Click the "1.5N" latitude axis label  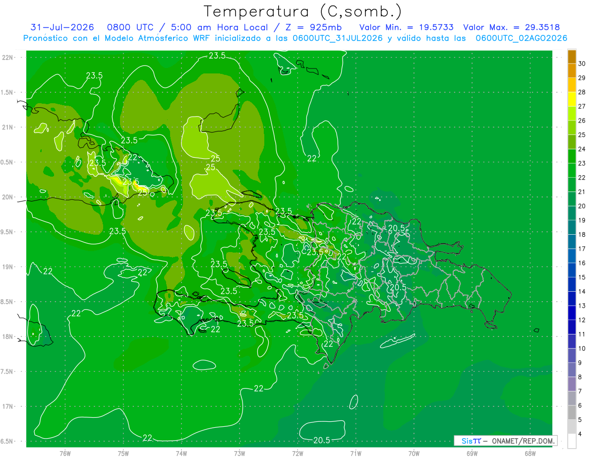pos(7,92)
